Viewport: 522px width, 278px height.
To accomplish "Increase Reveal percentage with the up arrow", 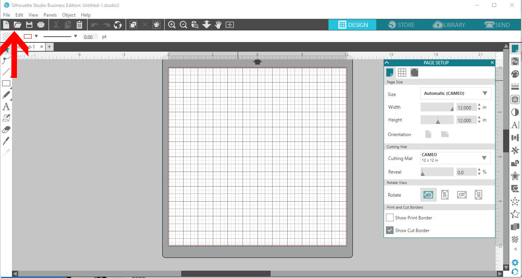I will [x=479, y=170].
